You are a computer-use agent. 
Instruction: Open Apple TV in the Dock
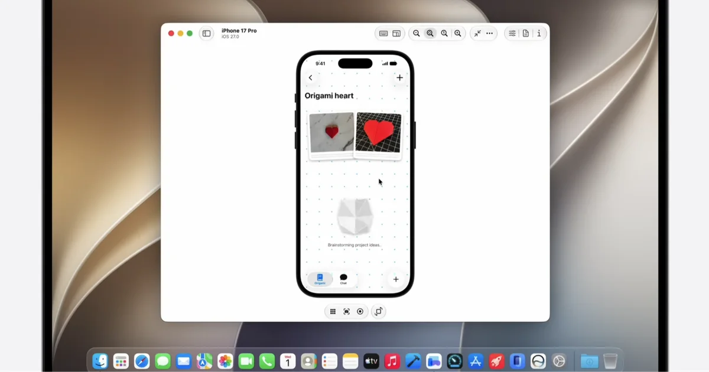click(x=371, y=361)
